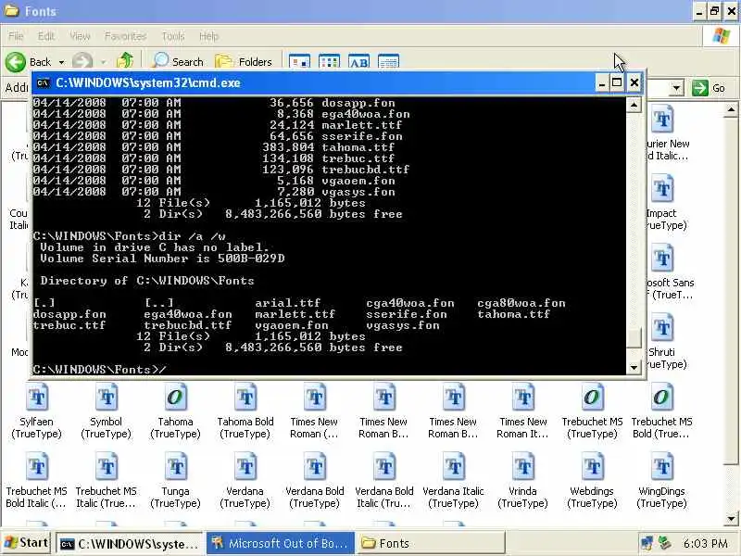
Task: Switch to Fonts taskbar button
Action: [430, 544]
